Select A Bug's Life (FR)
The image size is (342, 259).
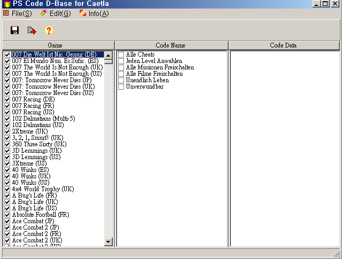click(34, 195)
